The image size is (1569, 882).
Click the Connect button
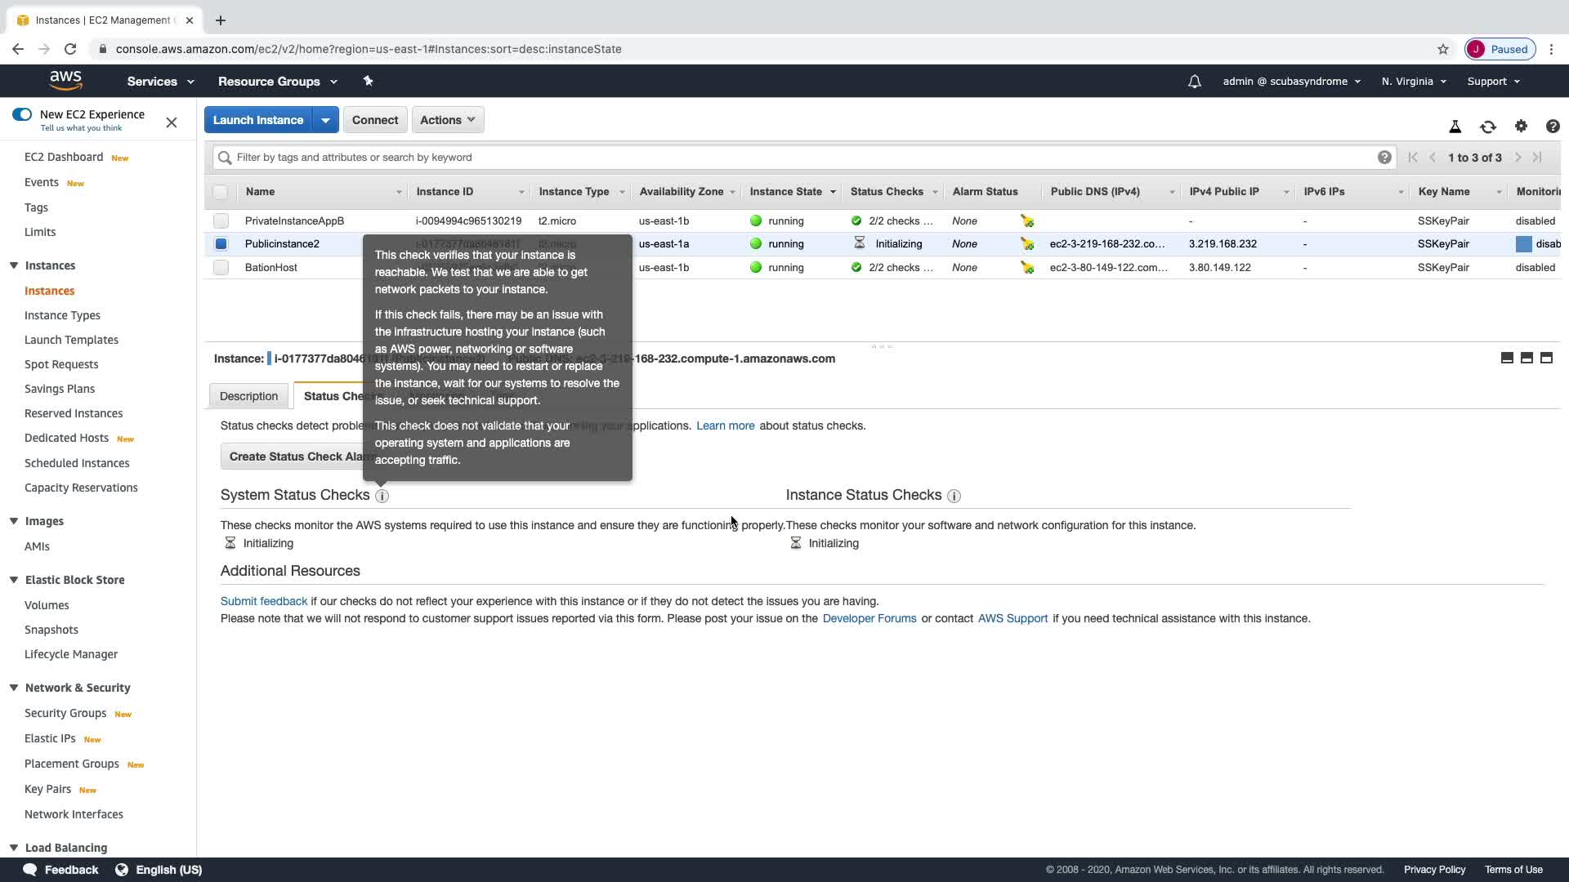coord(374,120)
